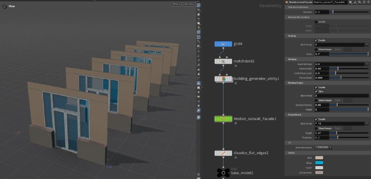Screen dimensions: 371x179
Task: Select the grid4 node
Action: point(223,44)
